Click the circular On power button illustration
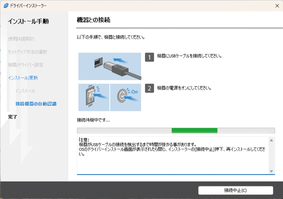This screenshot has height=199, width=283. coord(126,97)
